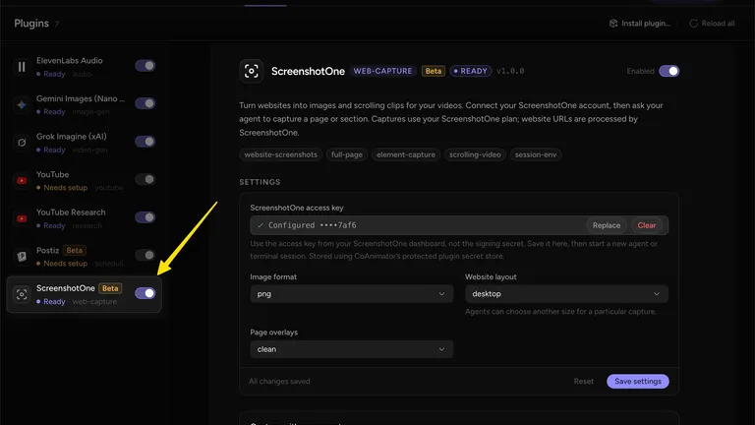Select Grok Imagine (xAI) plugin row
Viewport: 755px width, 425px height.
[85, 143]
